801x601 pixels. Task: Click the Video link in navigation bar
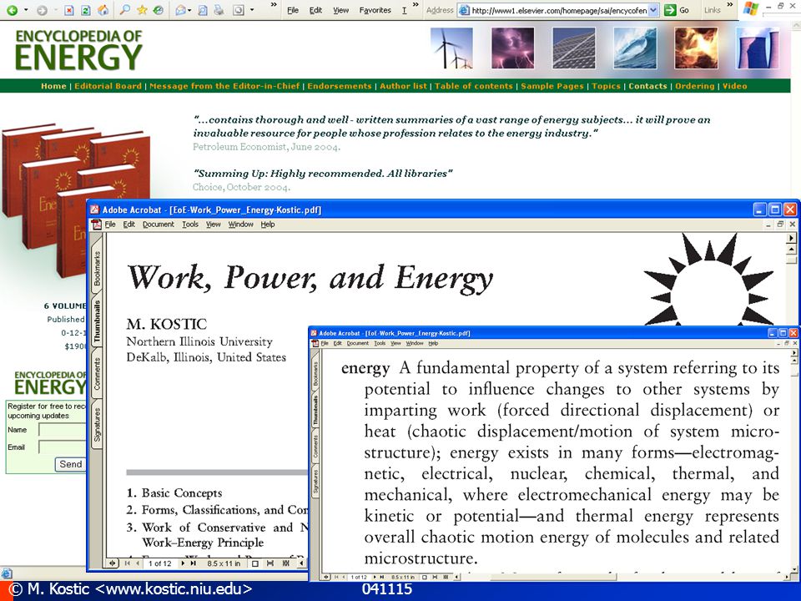click(734, 86)
